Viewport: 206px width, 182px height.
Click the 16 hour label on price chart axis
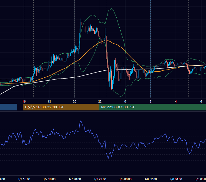point(24,102)
